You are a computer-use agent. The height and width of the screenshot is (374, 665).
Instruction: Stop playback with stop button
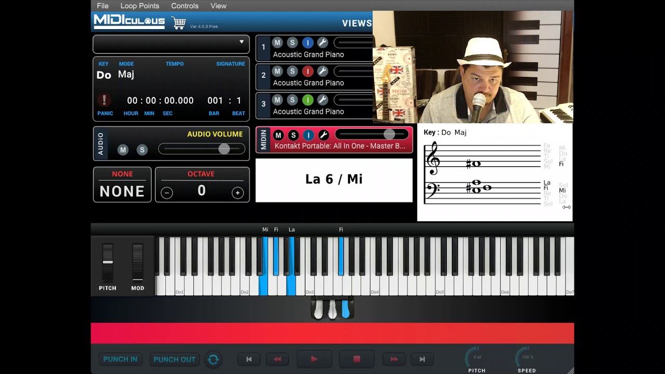click(357, 359)
